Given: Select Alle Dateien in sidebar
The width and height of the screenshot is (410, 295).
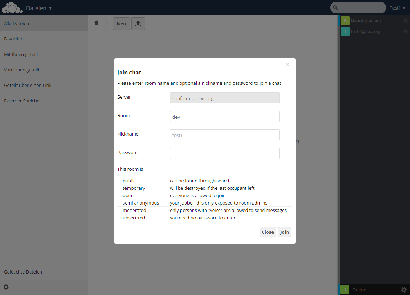Looking at the screenshot, I should [x=44, y=23].
